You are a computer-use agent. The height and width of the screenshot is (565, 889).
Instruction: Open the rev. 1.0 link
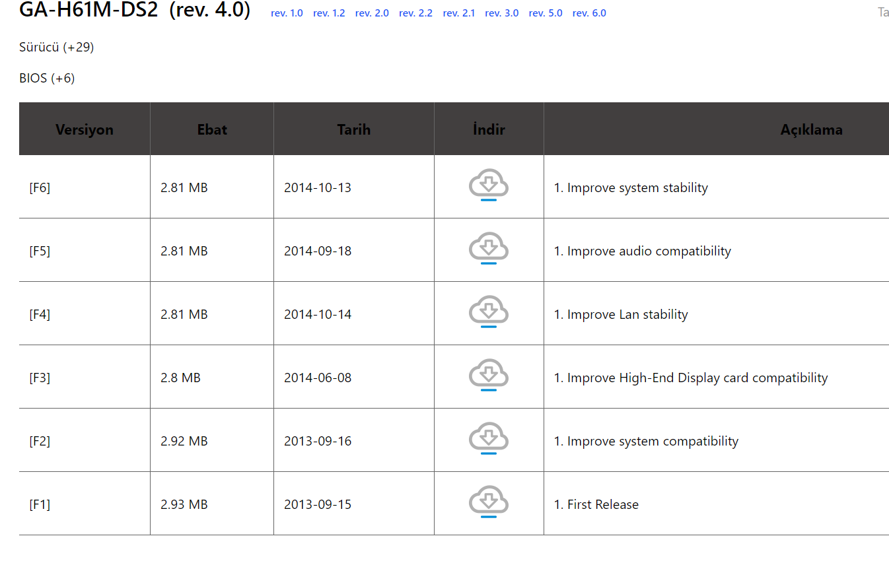point(287,13)
